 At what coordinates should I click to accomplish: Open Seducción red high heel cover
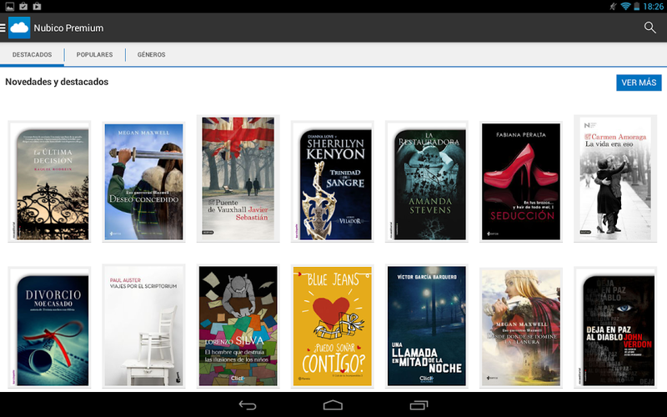[x=521, y=182]
